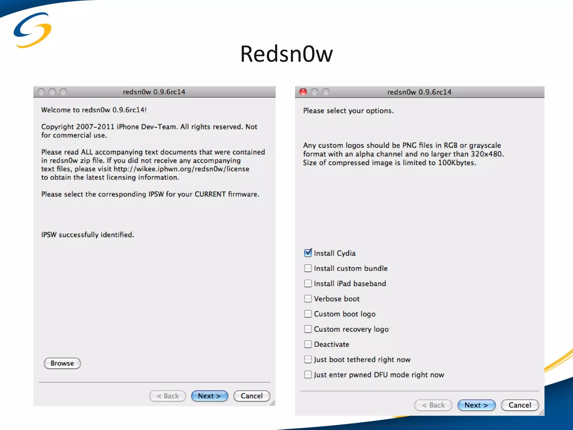
Task: Check Just enter pwned DFU mode right now
Action: click(308, 374)
